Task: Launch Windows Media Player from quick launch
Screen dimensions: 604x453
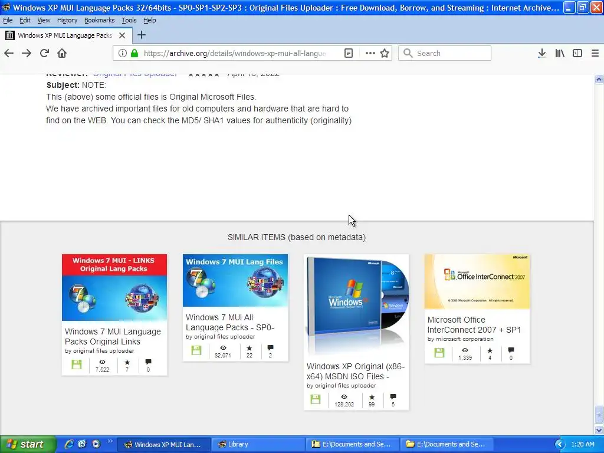Action: click(x=96, y=444)
